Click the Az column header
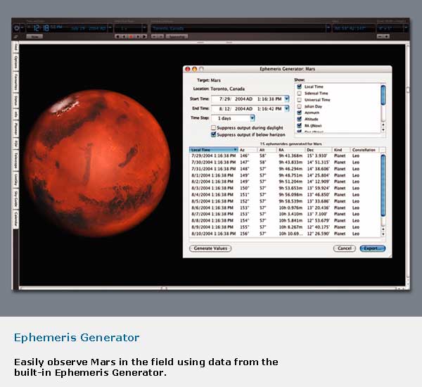Viewport: 422px width, 387px height. [248, 150]
